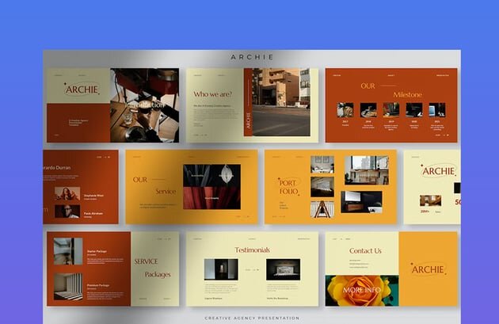The image size is (499, 324).
Task: Click the MORE INFO text on rose image
Action: [363, 290]
